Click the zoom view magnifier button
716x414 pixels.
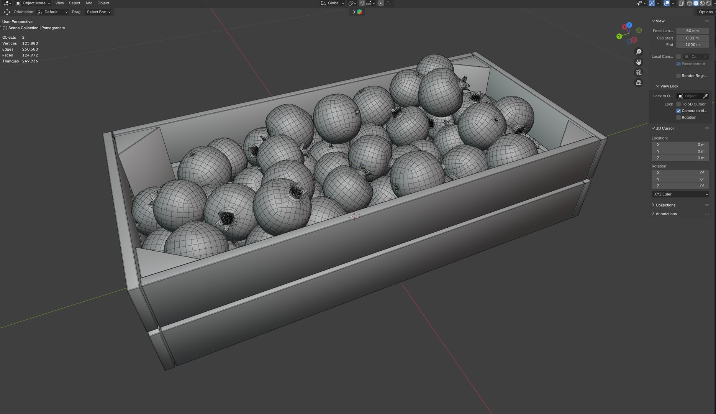[639, 52]
